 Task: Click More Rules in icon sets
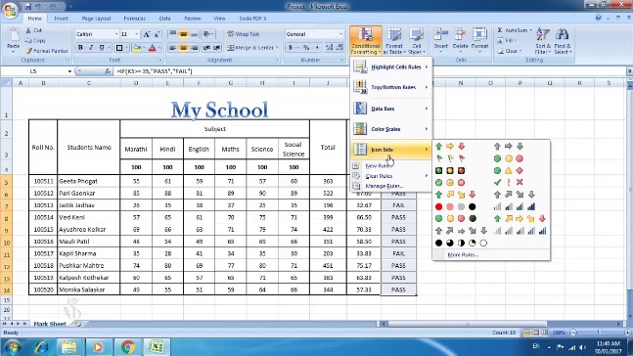463,254
